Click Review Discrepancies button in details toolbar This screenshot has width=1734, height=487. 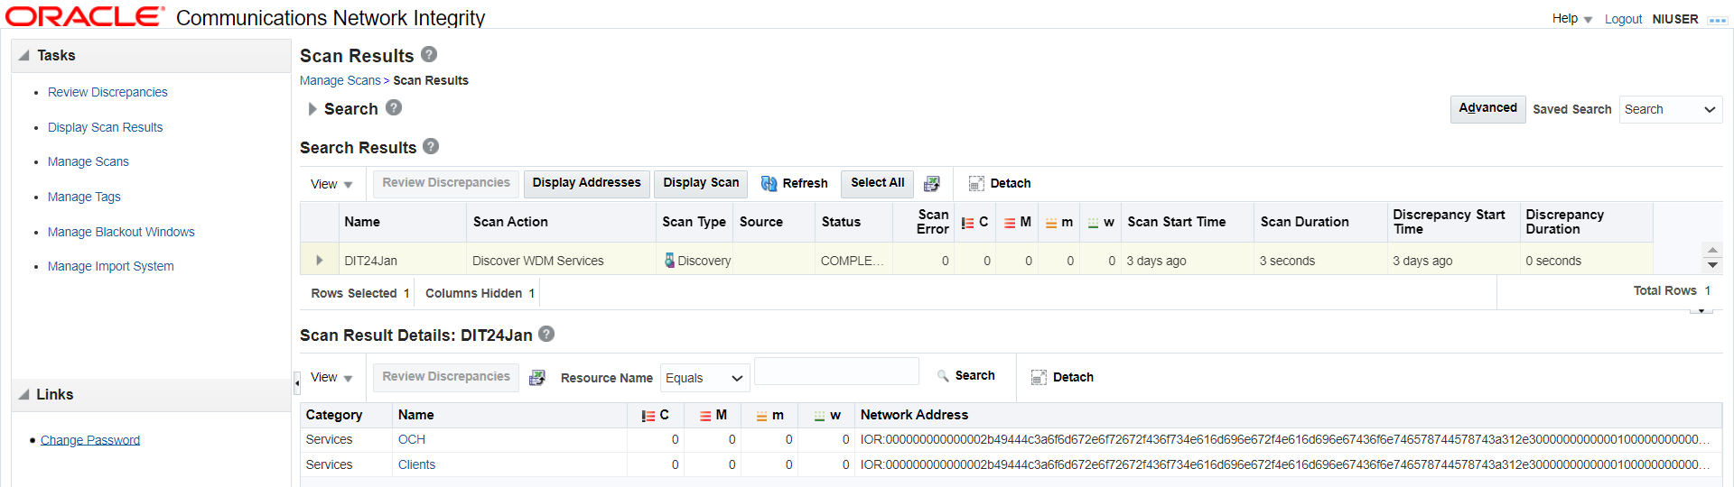(x=446, y=377)
